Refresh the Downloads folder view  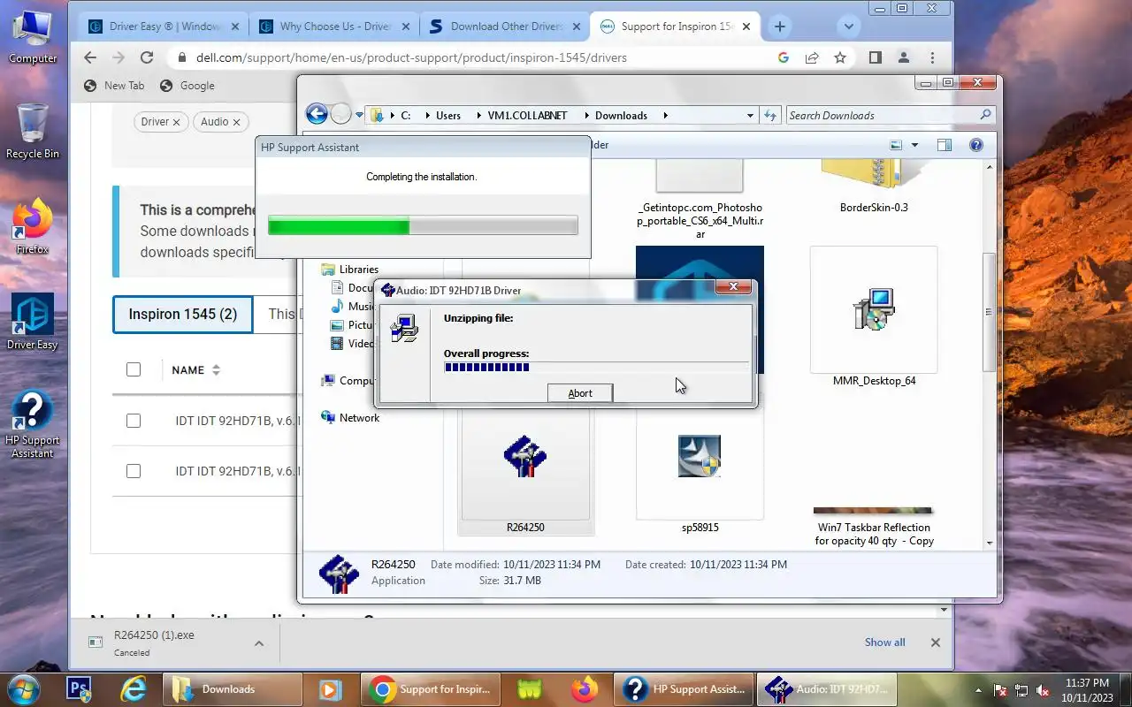coord(770,115)
